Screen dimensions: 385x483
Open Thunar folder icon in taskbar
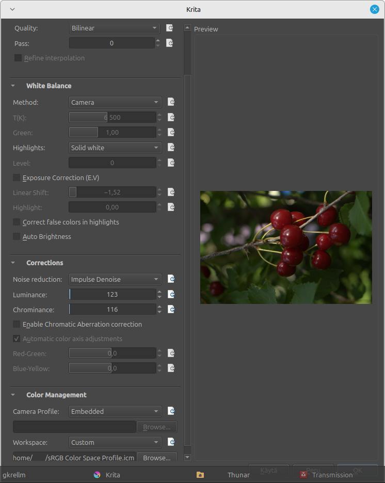click(200, 475)
